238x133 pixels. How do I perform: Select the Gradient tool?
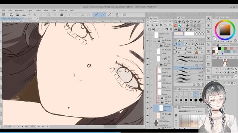coord(179,30)
